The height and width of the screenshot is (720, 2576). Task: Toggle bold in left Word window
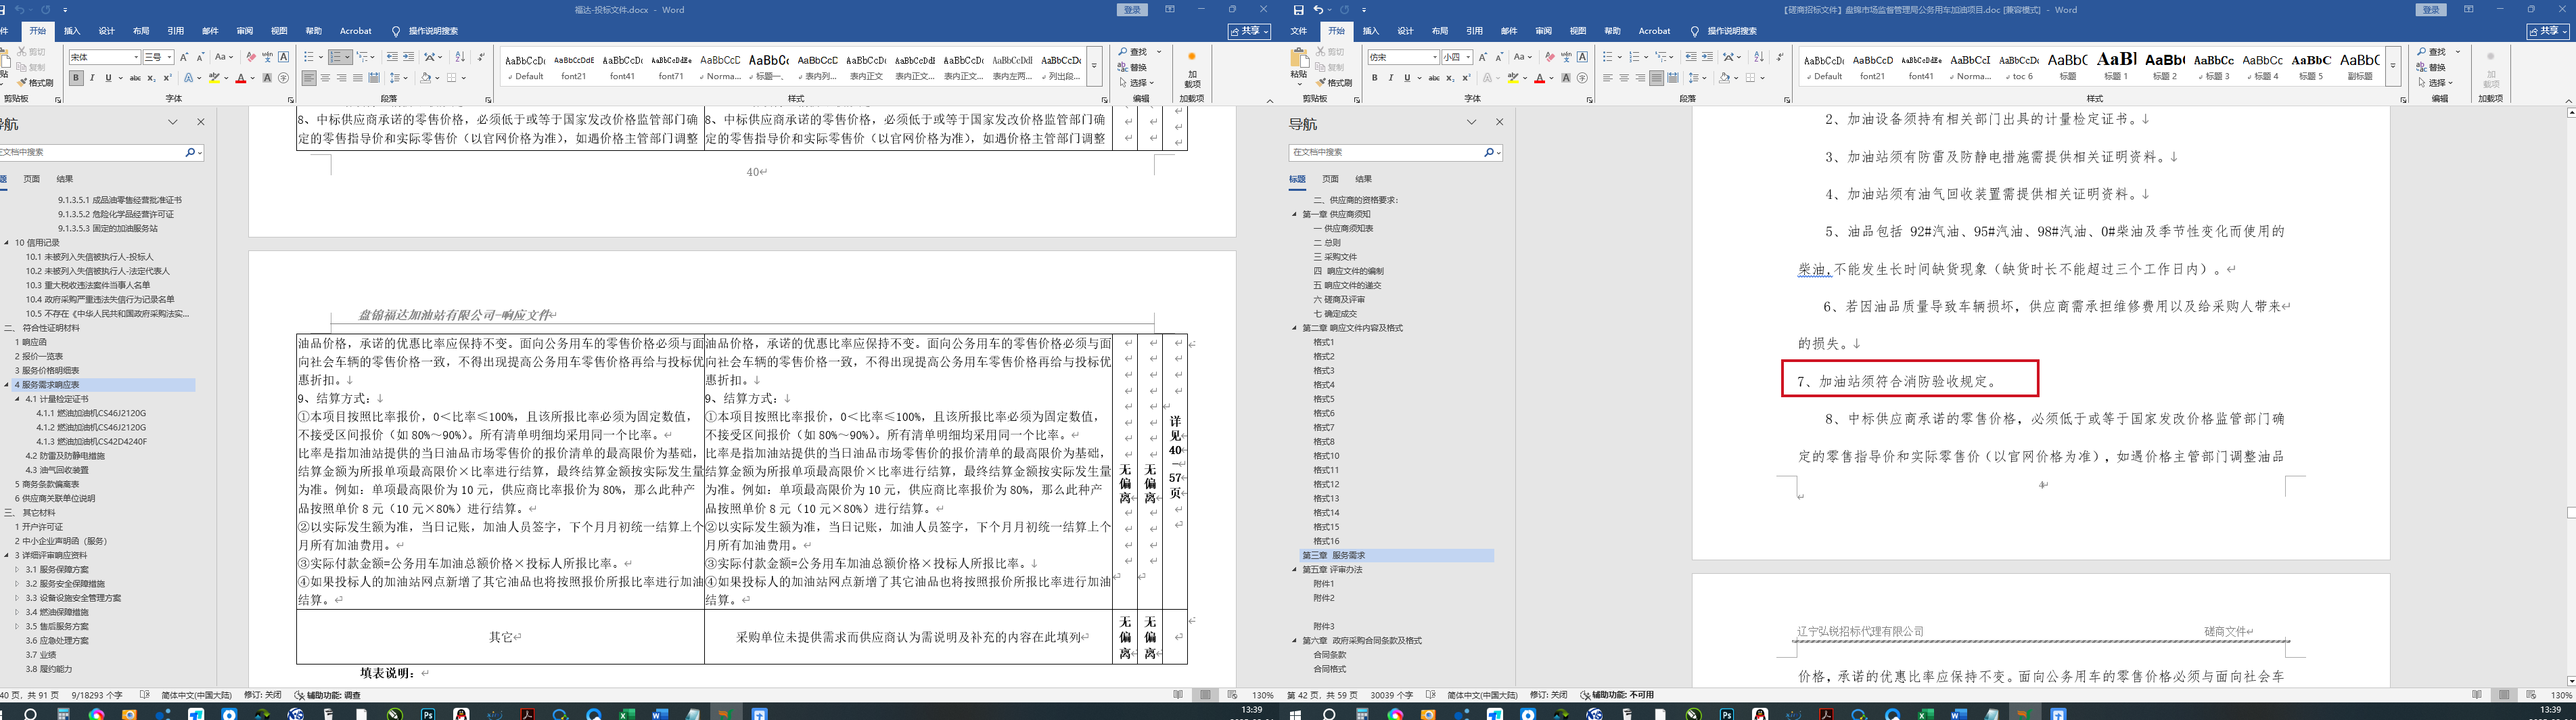76,78
